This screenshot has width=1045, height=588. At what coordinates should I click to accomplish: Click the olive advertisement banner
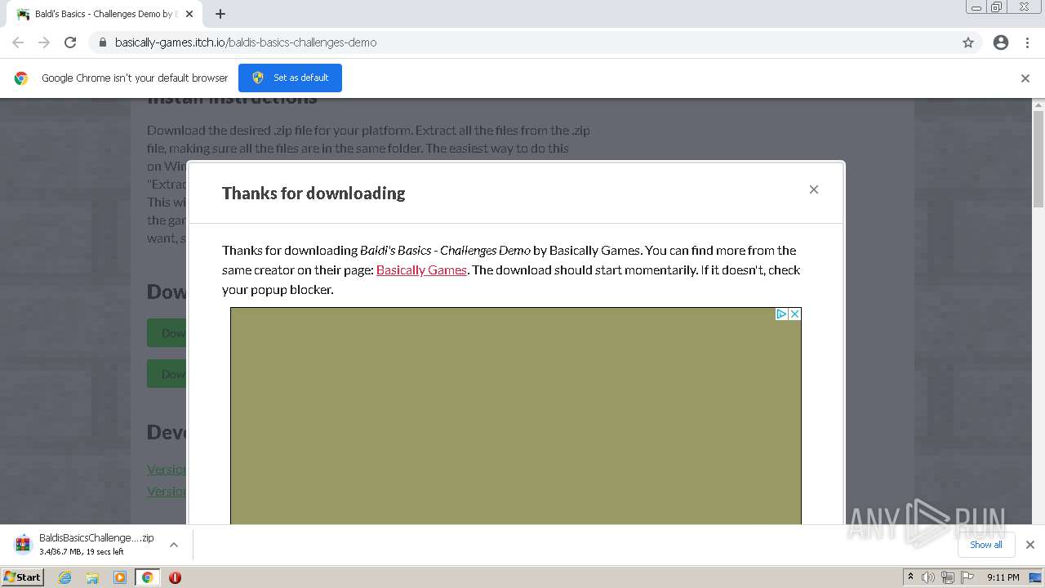tap(516, 416)
